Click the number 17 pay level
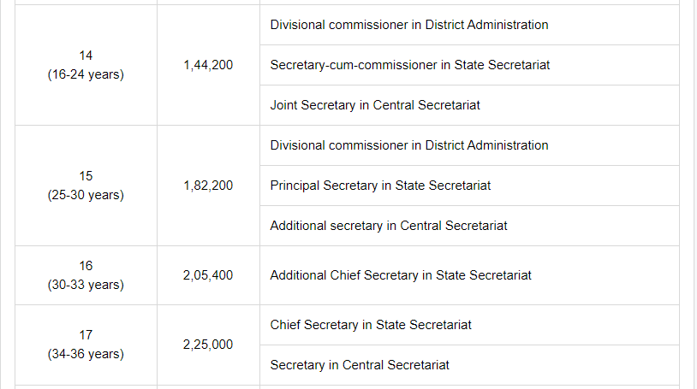Screen dimensions: 697x389 [x=86, y=335]
